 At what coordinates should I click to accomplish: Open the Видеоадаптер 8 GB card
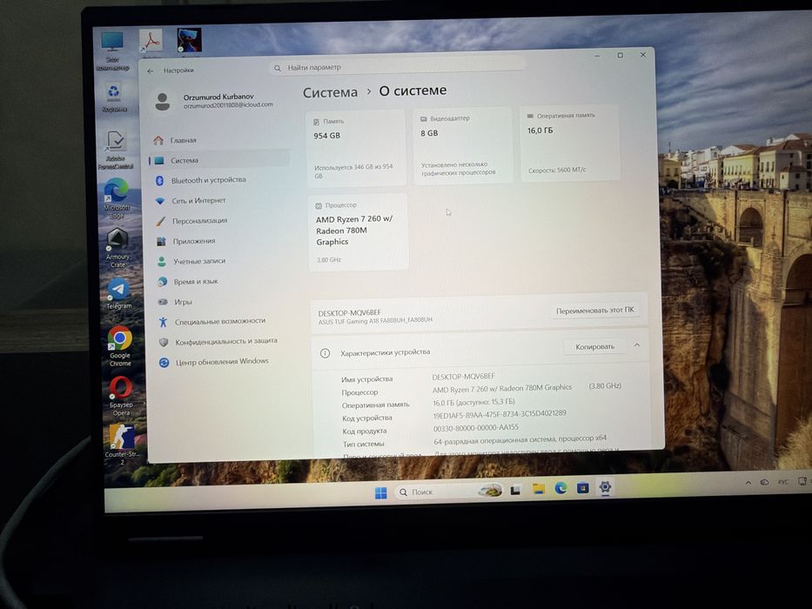(x=462, y=145)
